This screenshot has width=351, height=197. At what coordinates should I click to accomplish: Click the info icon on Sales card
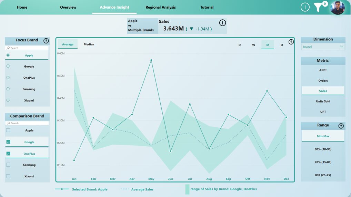pyautogui.click(x=222, y=23)
